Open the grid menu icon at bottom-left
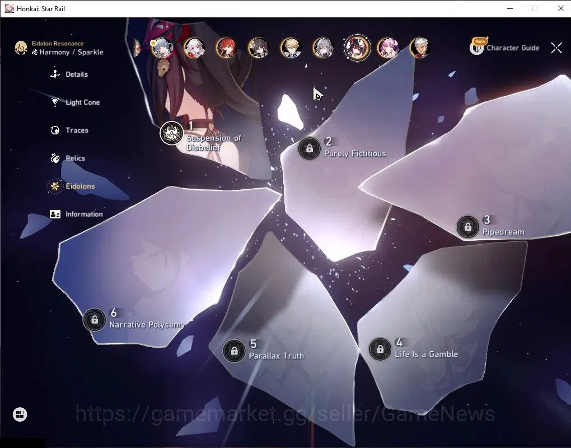 (x=20, y=414)
